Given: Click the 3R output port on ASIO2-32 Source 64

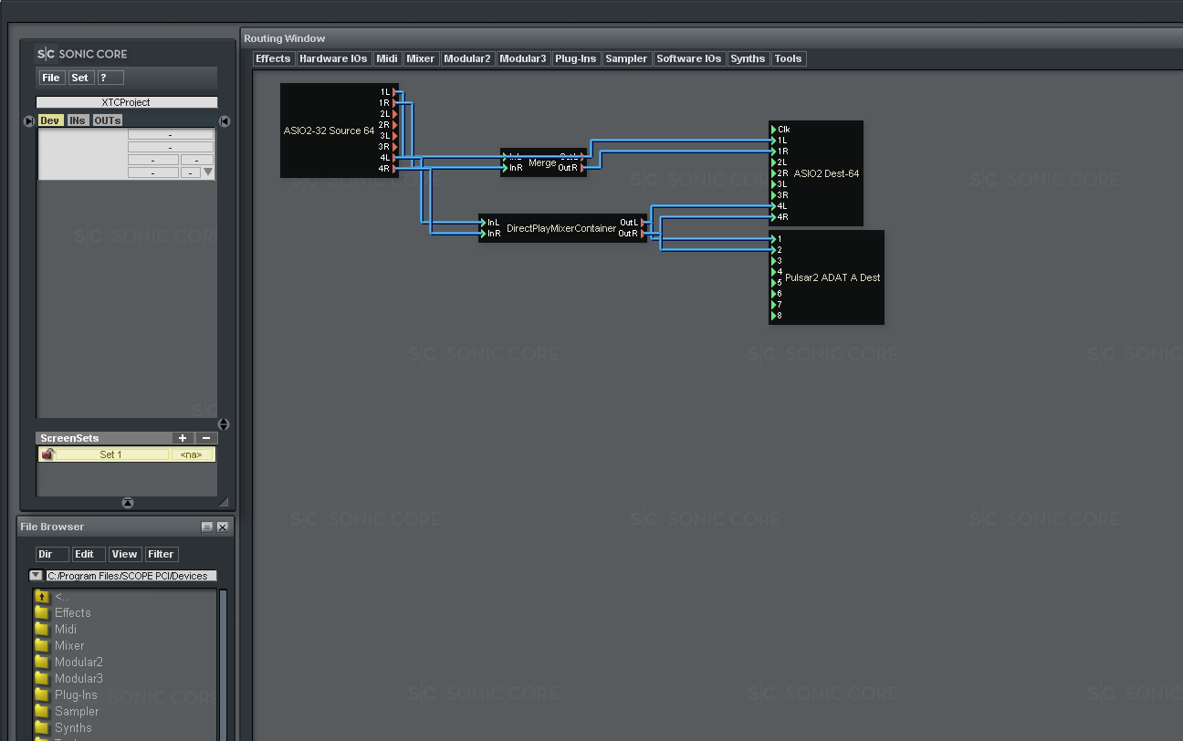Looking at the screenshot, I should (394, 147).
